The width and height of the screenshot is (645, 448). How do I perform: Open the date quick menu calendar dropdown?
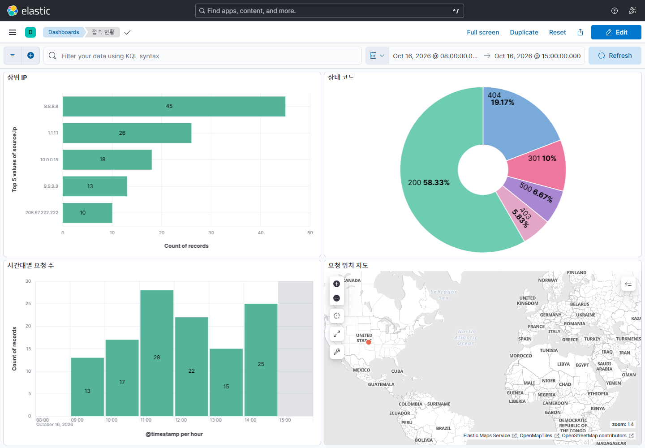[377, 56]
